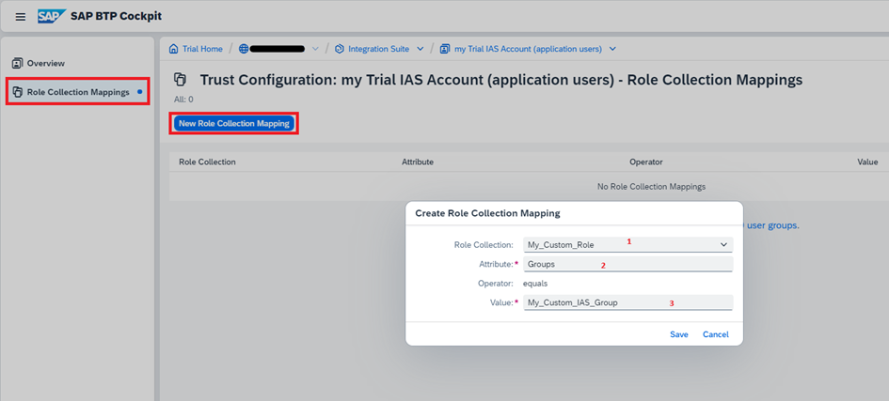Viewport: 889px width, 401px height.
Task: Select Role Collection Mappings in sidebar
Action: point(78,92)
